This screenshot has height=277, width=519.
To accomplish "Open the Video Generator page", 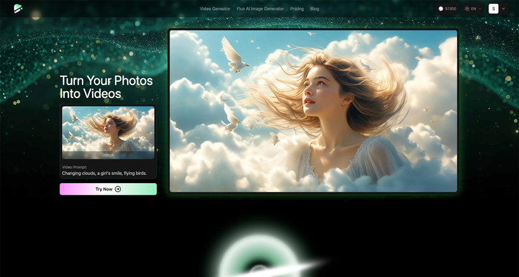I will click(215, 9).
